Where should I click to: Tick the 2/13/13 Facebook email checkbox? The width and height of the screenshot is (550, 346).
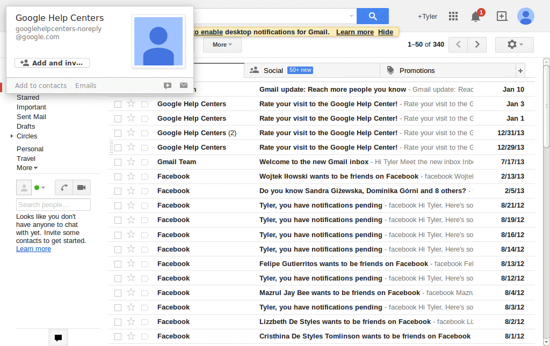[x=118, y=177]
